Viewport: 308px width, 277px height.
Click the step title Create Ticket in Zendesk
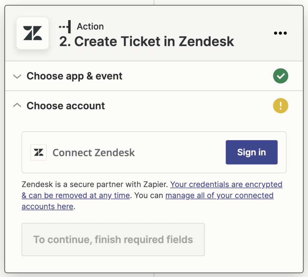146,42
